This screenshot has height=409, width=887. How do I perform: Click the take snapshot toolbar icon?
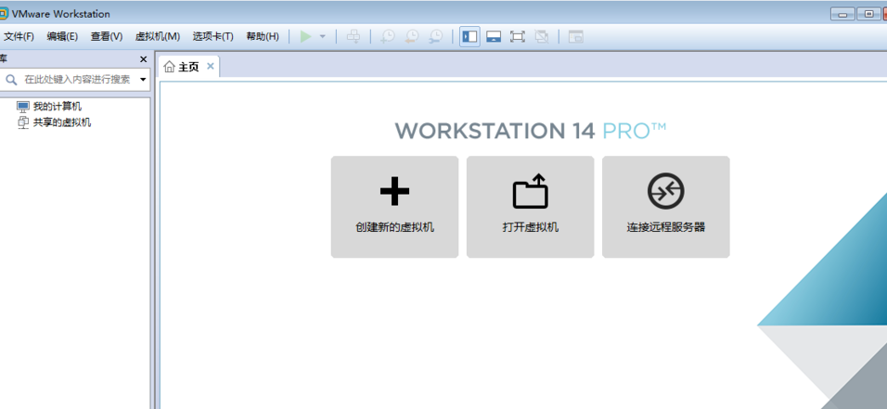point(388,37)
